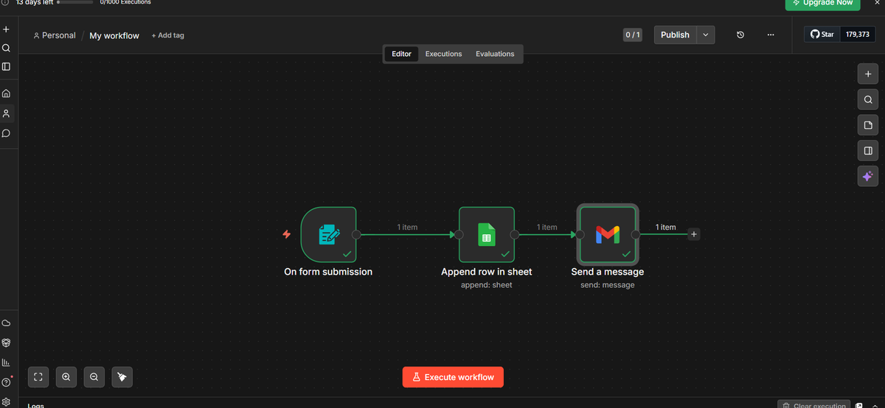The width and height of the screenshot is (885, 408).
Task: Toggle the left sidebar panel icon
Action: coord(6,66)
